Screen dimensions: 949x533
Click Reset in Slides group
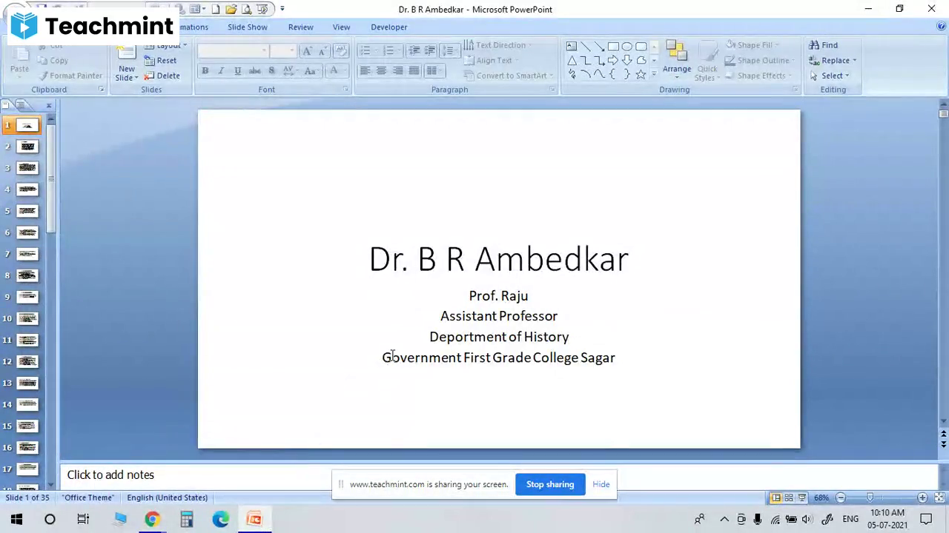tap(160, 61)
